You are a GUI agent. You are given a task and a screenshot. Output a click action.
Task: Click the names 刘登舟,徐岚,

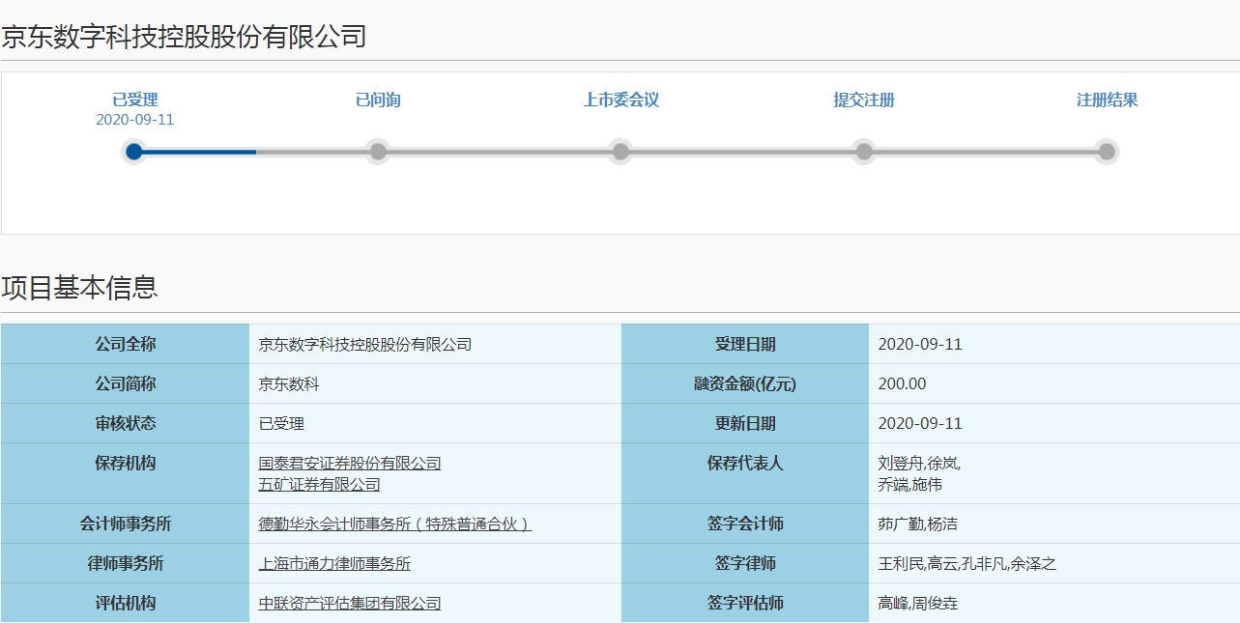[919, 464]
